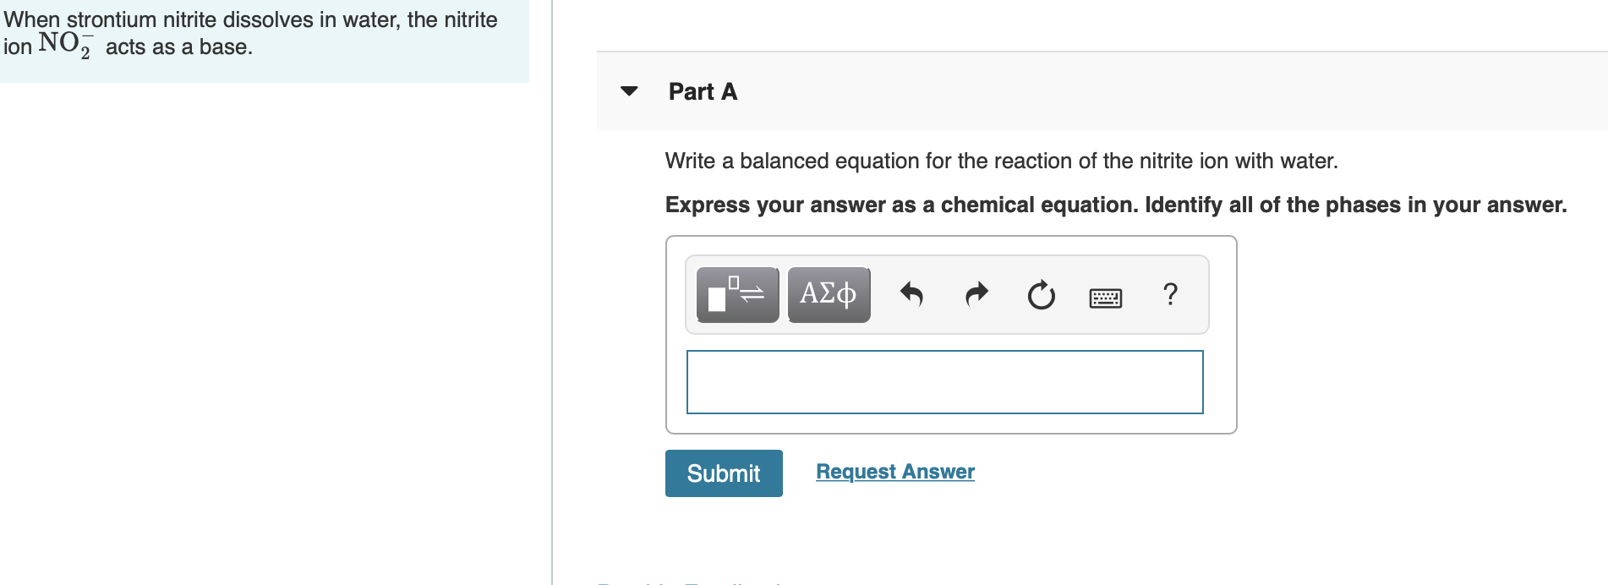Open the Request Answer link
The image size is (1608, 585).
[894, 472]
